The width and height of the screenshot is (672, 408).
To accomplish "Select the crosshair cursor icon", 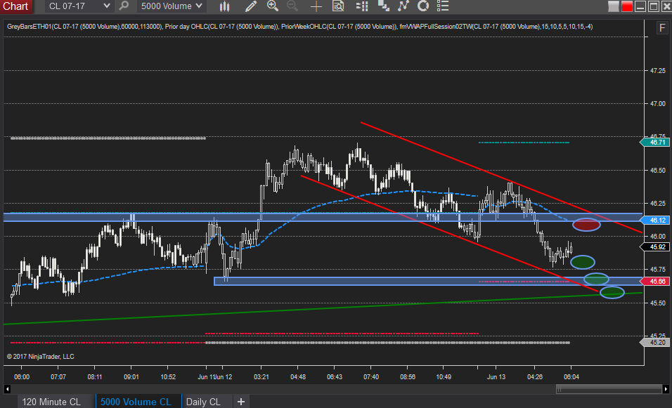I will (316, 6).
